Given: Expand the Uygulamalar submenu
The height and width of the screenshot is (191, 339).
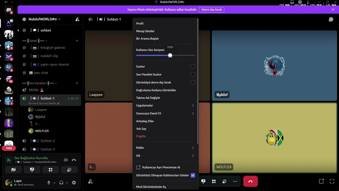Looking at the screenshot, I should click(166, 106).
